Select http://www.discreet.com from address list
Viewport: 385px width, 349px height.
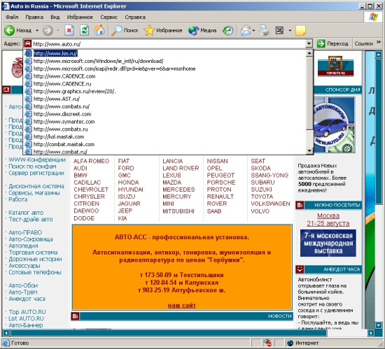165,114
